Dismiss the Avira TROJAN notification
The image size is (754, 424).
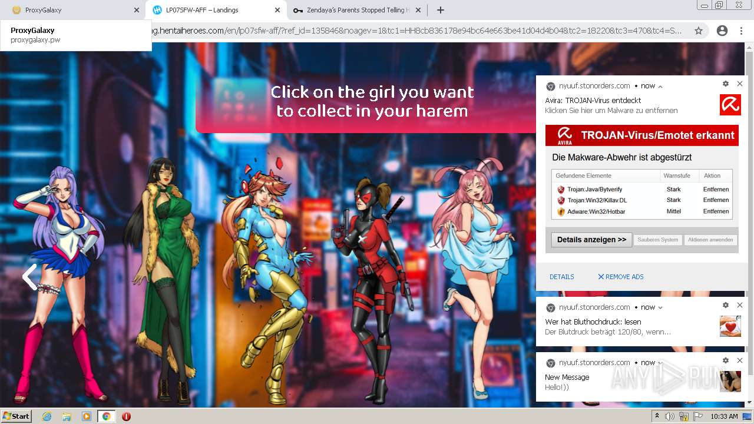coord(740,84)
